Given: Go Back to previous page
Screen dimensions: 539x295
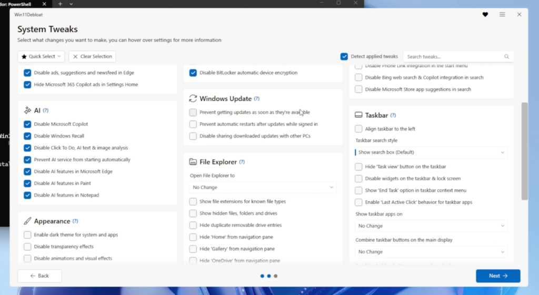Looking at the screenshot, I should (39, 276).
